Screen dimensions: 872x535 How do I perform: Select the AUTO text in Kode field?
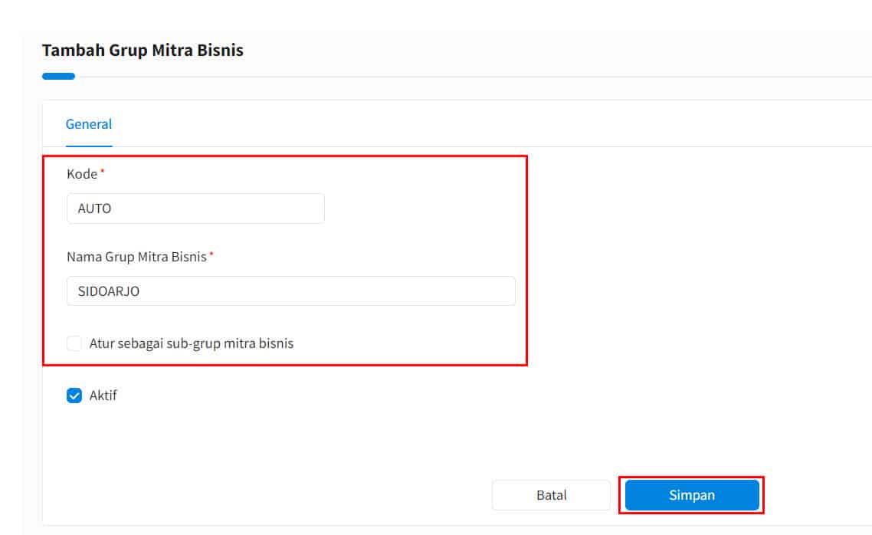pos(94,208)
